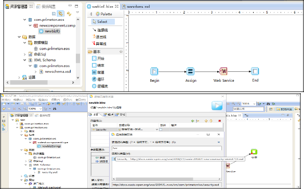Screen dimensions: 304x189
Task: Click the Security row in the dialog table
Action: pyautogui.click(x=156, y=130)
